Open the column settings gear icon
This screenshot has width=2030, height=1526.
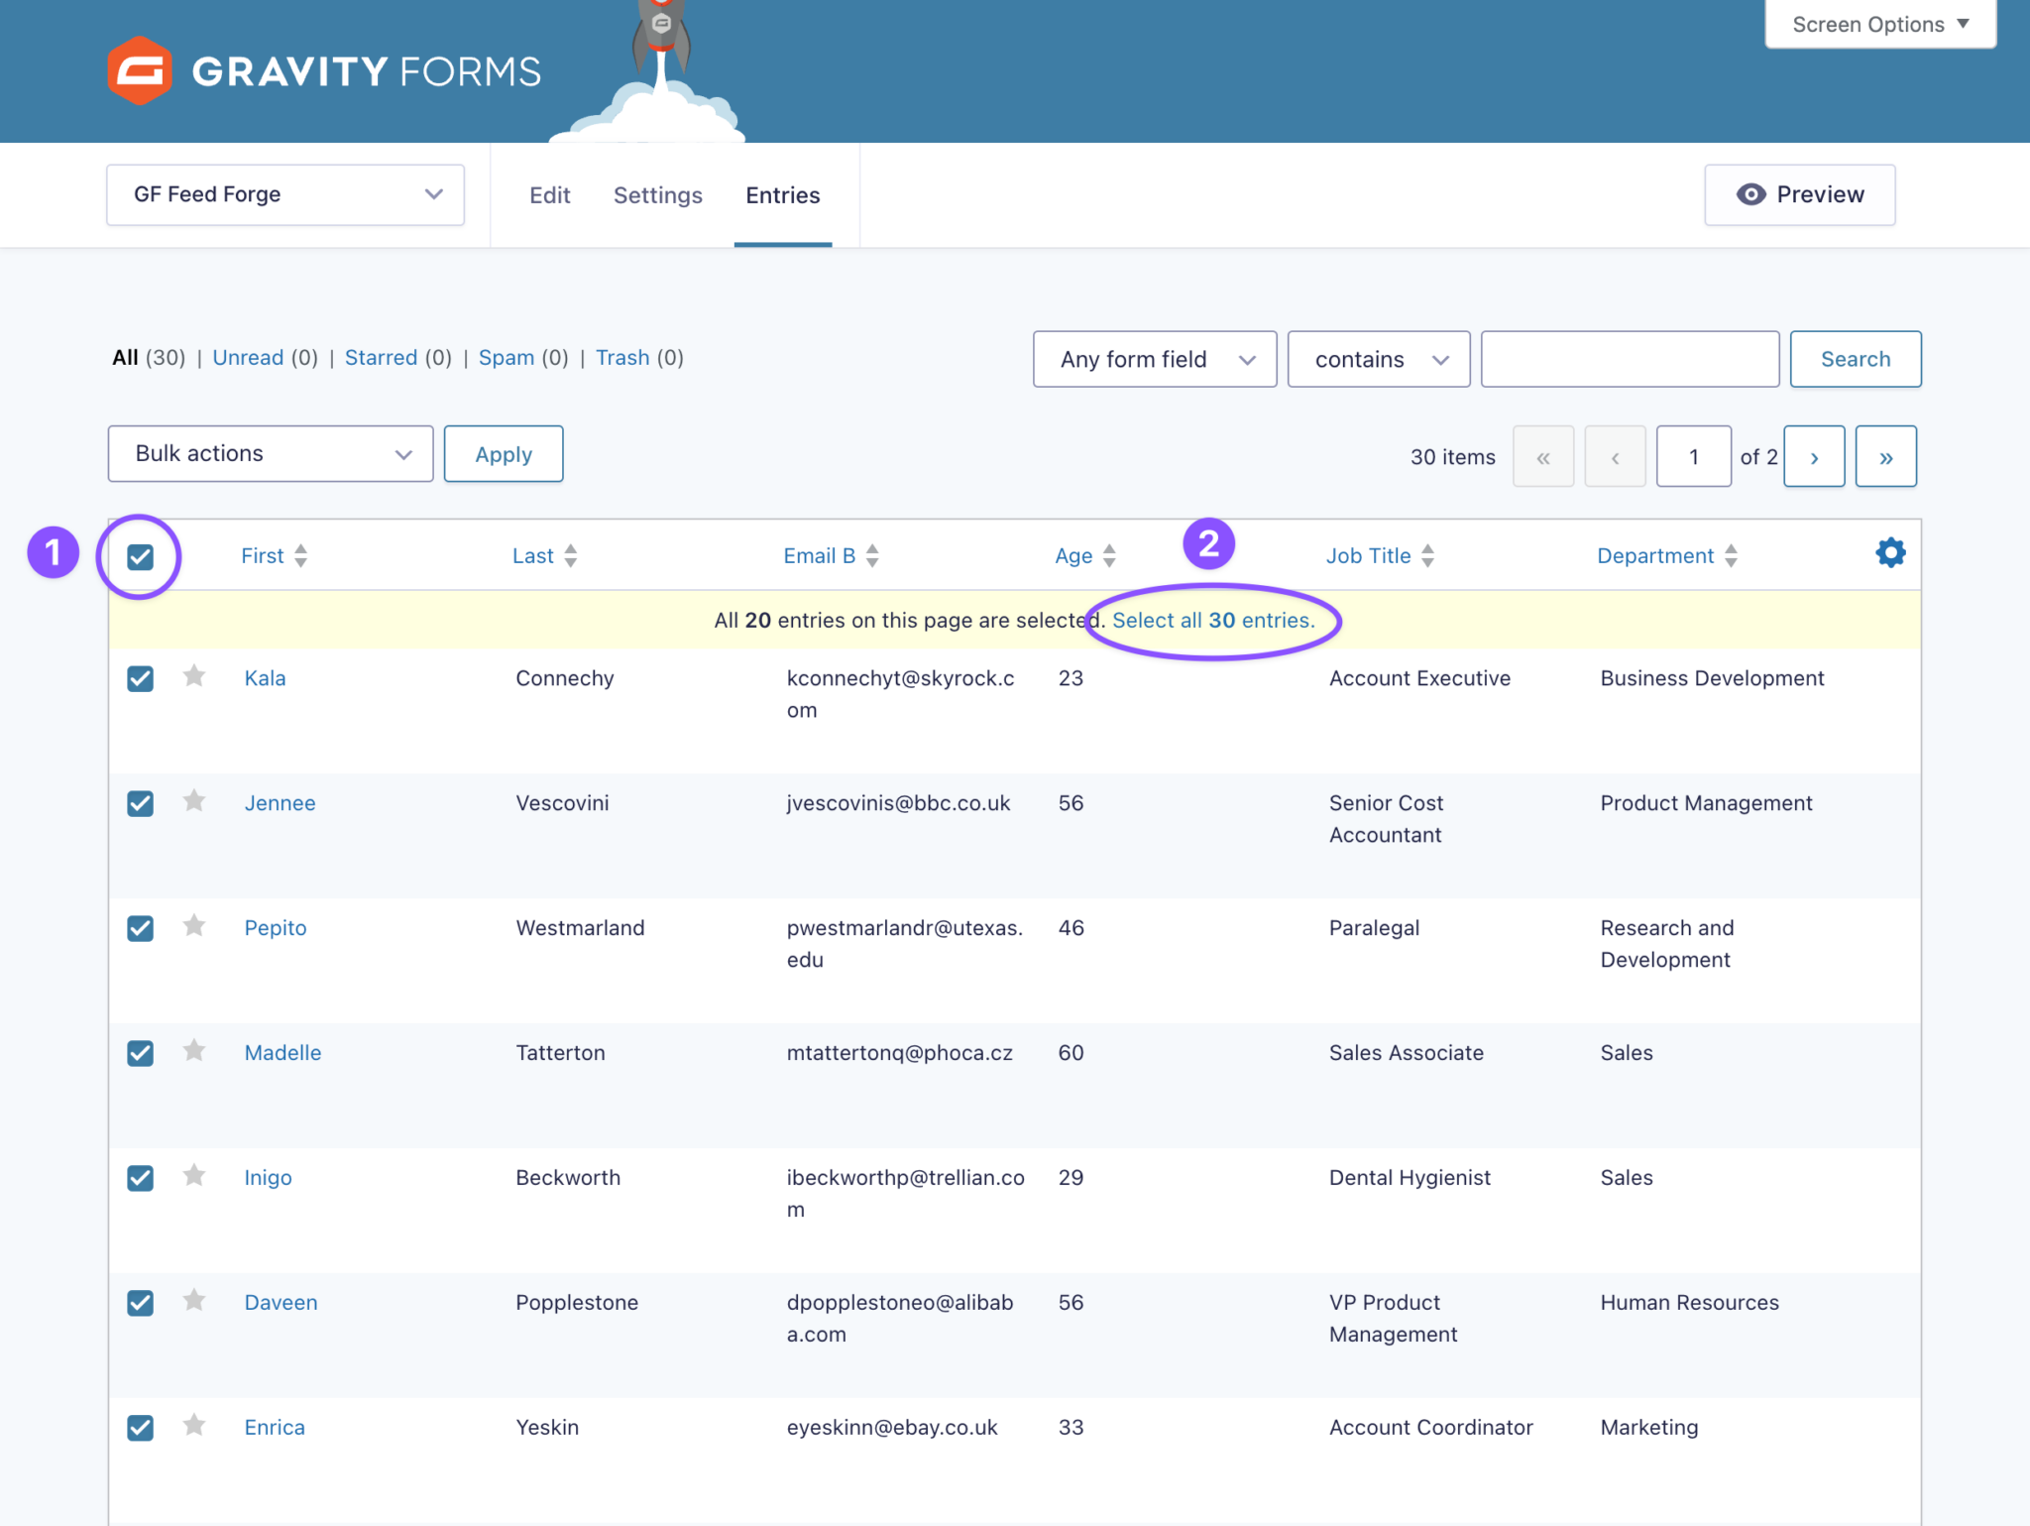coord(1889,553)
